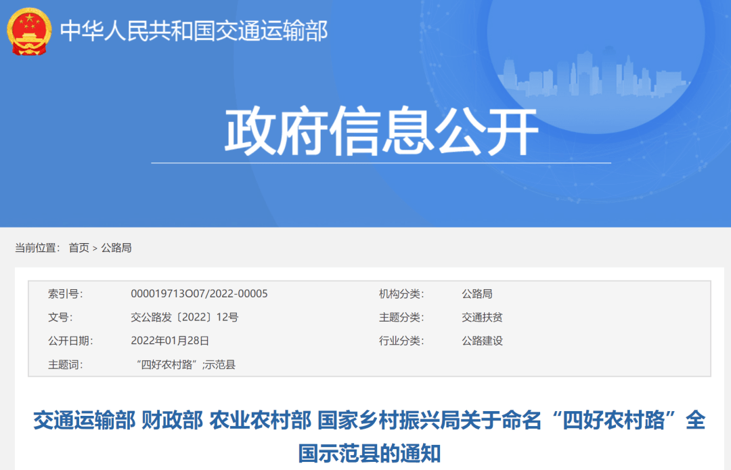Viewport: 731px width, 470px height.
Task: Select keywords “四好农村路”;示范县
Action: pyautogui.click(x=185, y=364)
